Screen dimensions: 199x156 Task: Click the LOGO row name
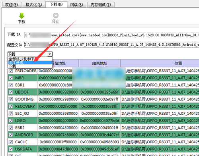(x=20, y=121)
